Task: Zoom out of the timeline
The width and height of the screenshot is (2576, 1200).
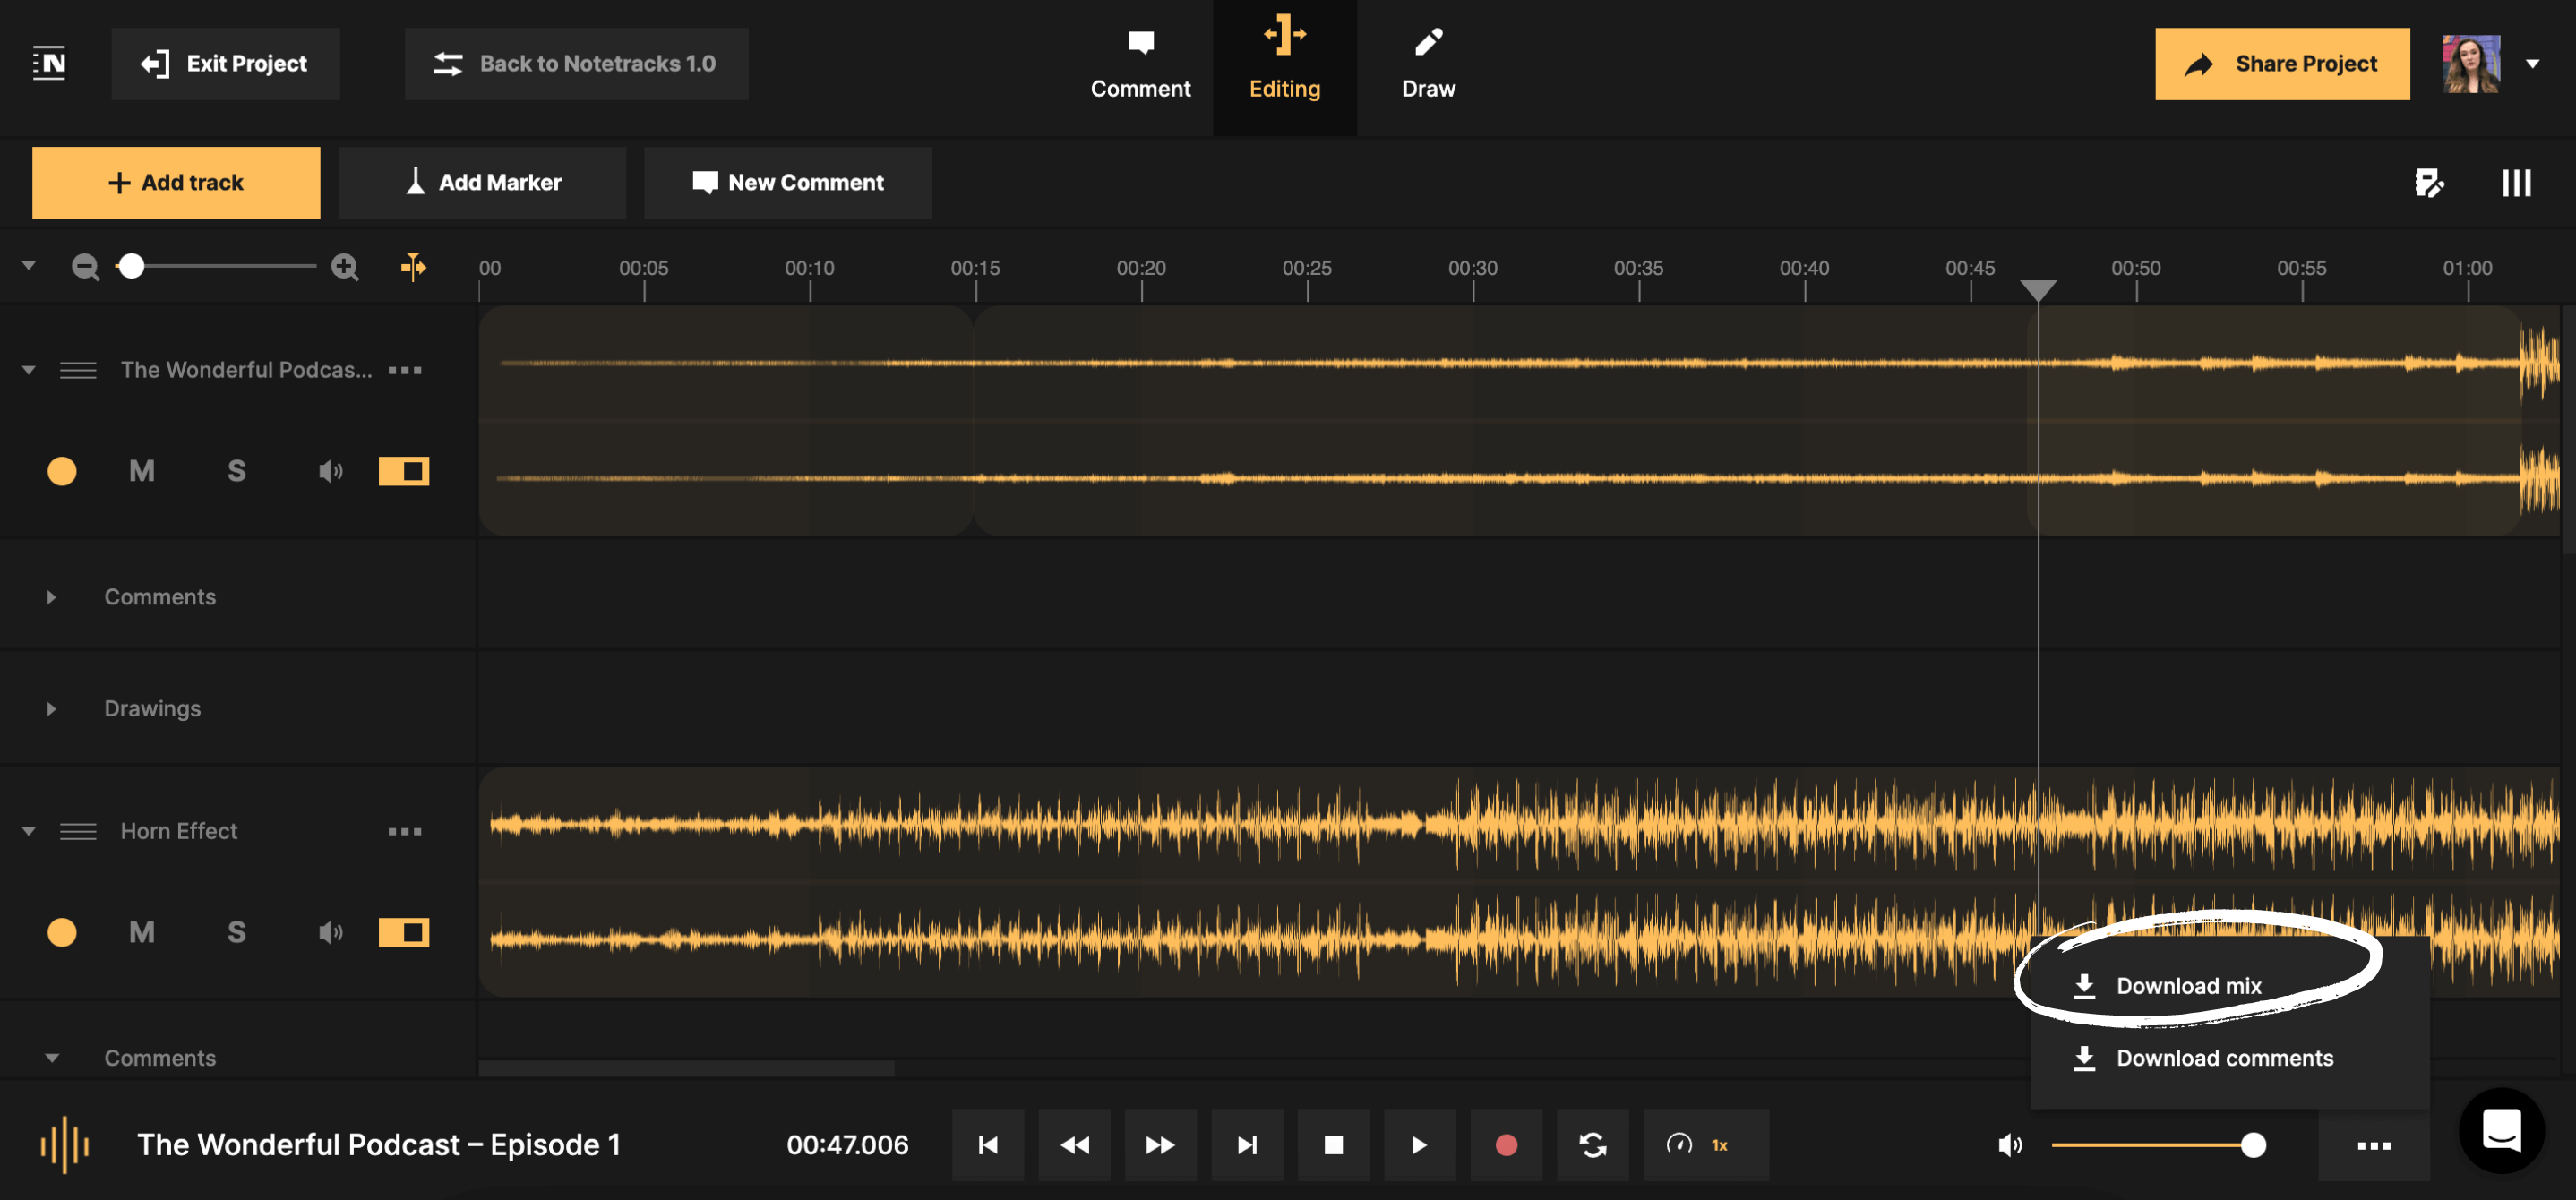Action: [85, 267]
